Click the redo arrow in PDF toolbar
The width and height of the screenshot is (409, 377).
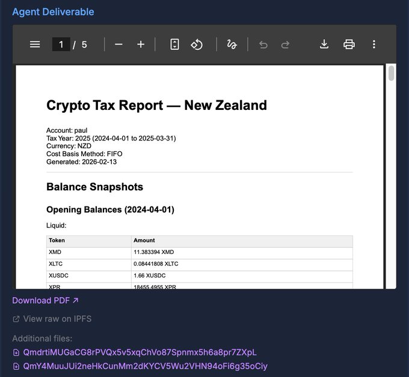pos(285,44)
